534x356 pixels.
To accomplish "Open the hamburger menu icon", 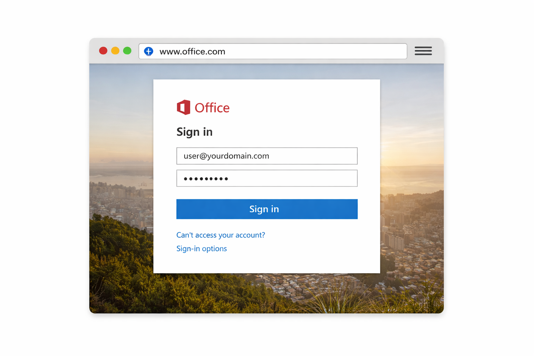I will [423, 51].
